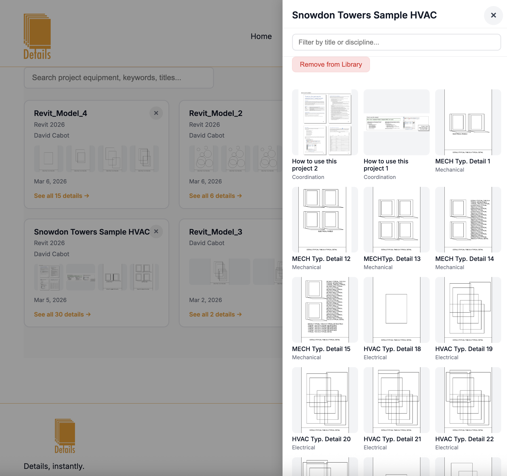Open See all 15 details link

pyautogui.click(x=61, y=196)
